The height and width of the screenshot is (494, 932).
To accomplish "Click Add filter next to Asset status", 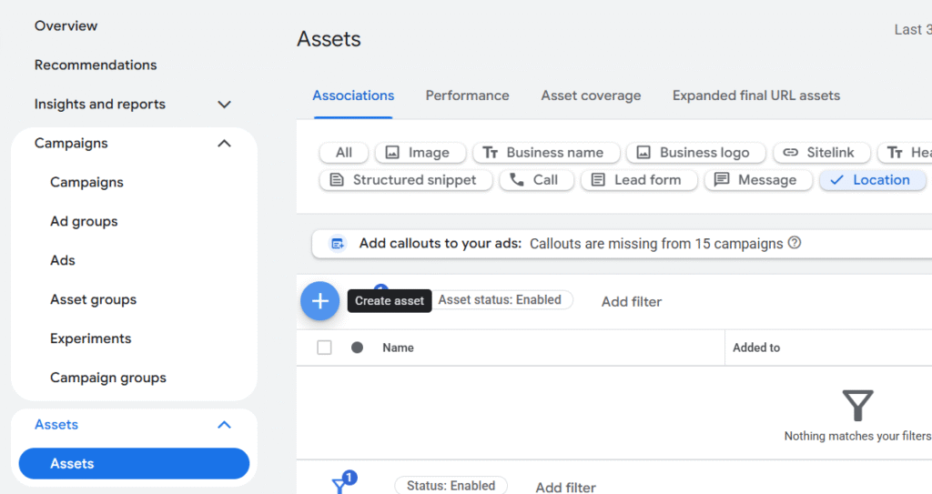I will coord(632,302).
